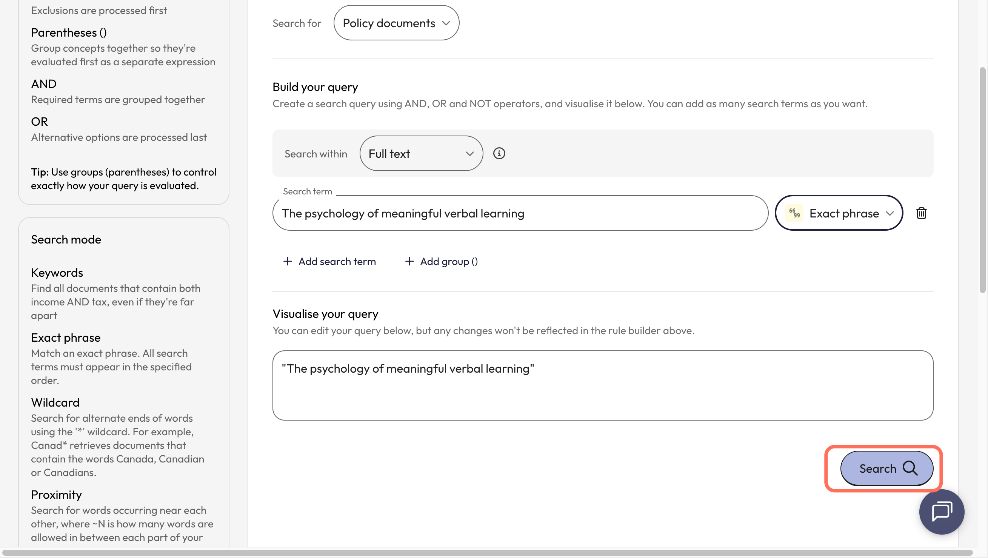The width and height of the screenshot is (988, 558).
Task: Click the Tip about using groups
Action: [x=123, y=179]
